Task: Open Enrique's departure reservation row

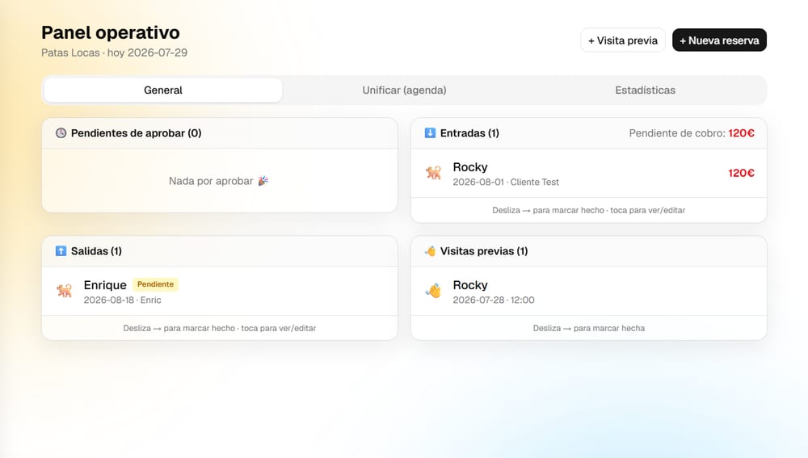Action: (220, 291)
